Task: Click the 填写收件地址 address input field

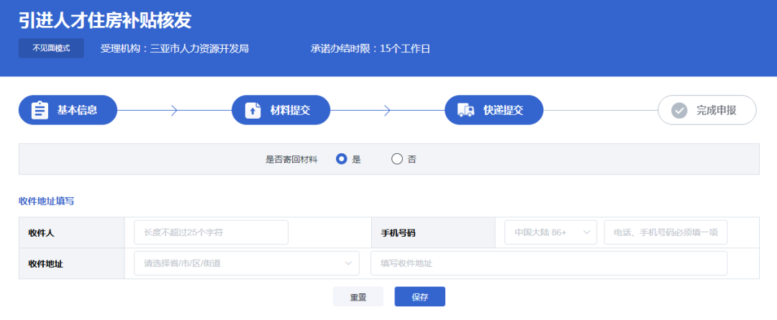Action: pyautogui.click(x=549, y=263)
